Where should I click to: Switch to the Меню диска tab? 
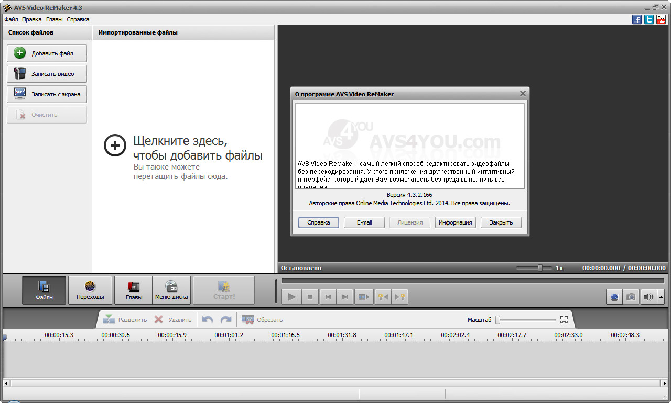171,290
